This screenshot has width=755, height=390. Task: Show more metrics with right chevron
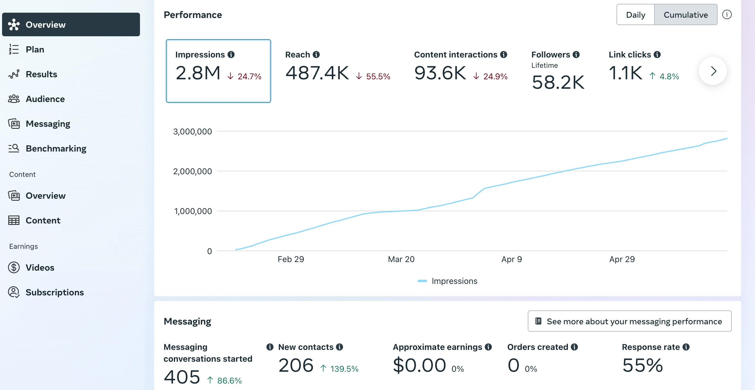click(x=713, y=71)
